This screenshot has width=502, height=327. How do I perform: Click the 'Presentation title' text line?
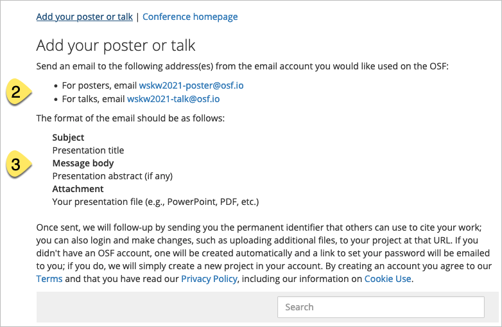(88, 150)
